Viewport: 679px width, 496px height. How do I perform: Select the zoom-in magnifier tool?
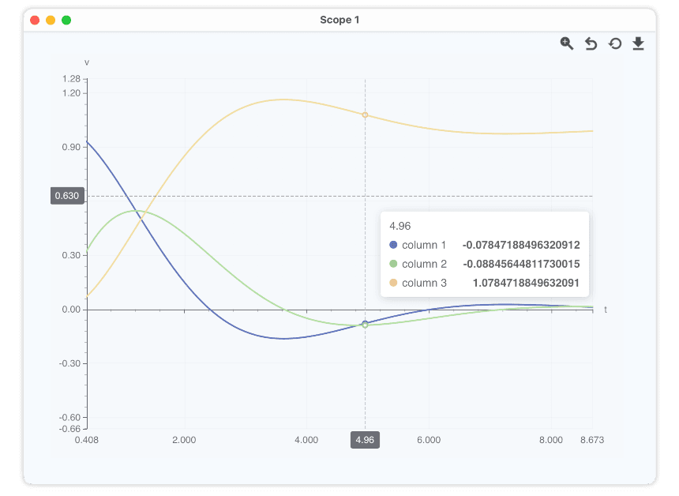[x=567, y=44]
